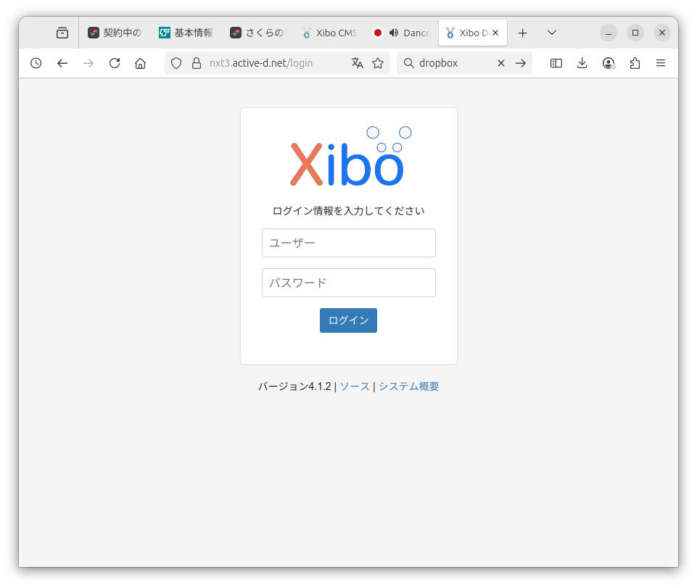This screenshot has width=697, height=588.
Task: Reload the current page
Action: click(x=115, y=63)
